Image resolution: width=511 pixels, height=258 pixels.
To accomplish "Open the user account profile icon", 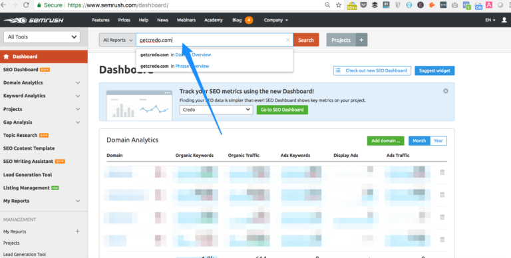I will point(504,20).
